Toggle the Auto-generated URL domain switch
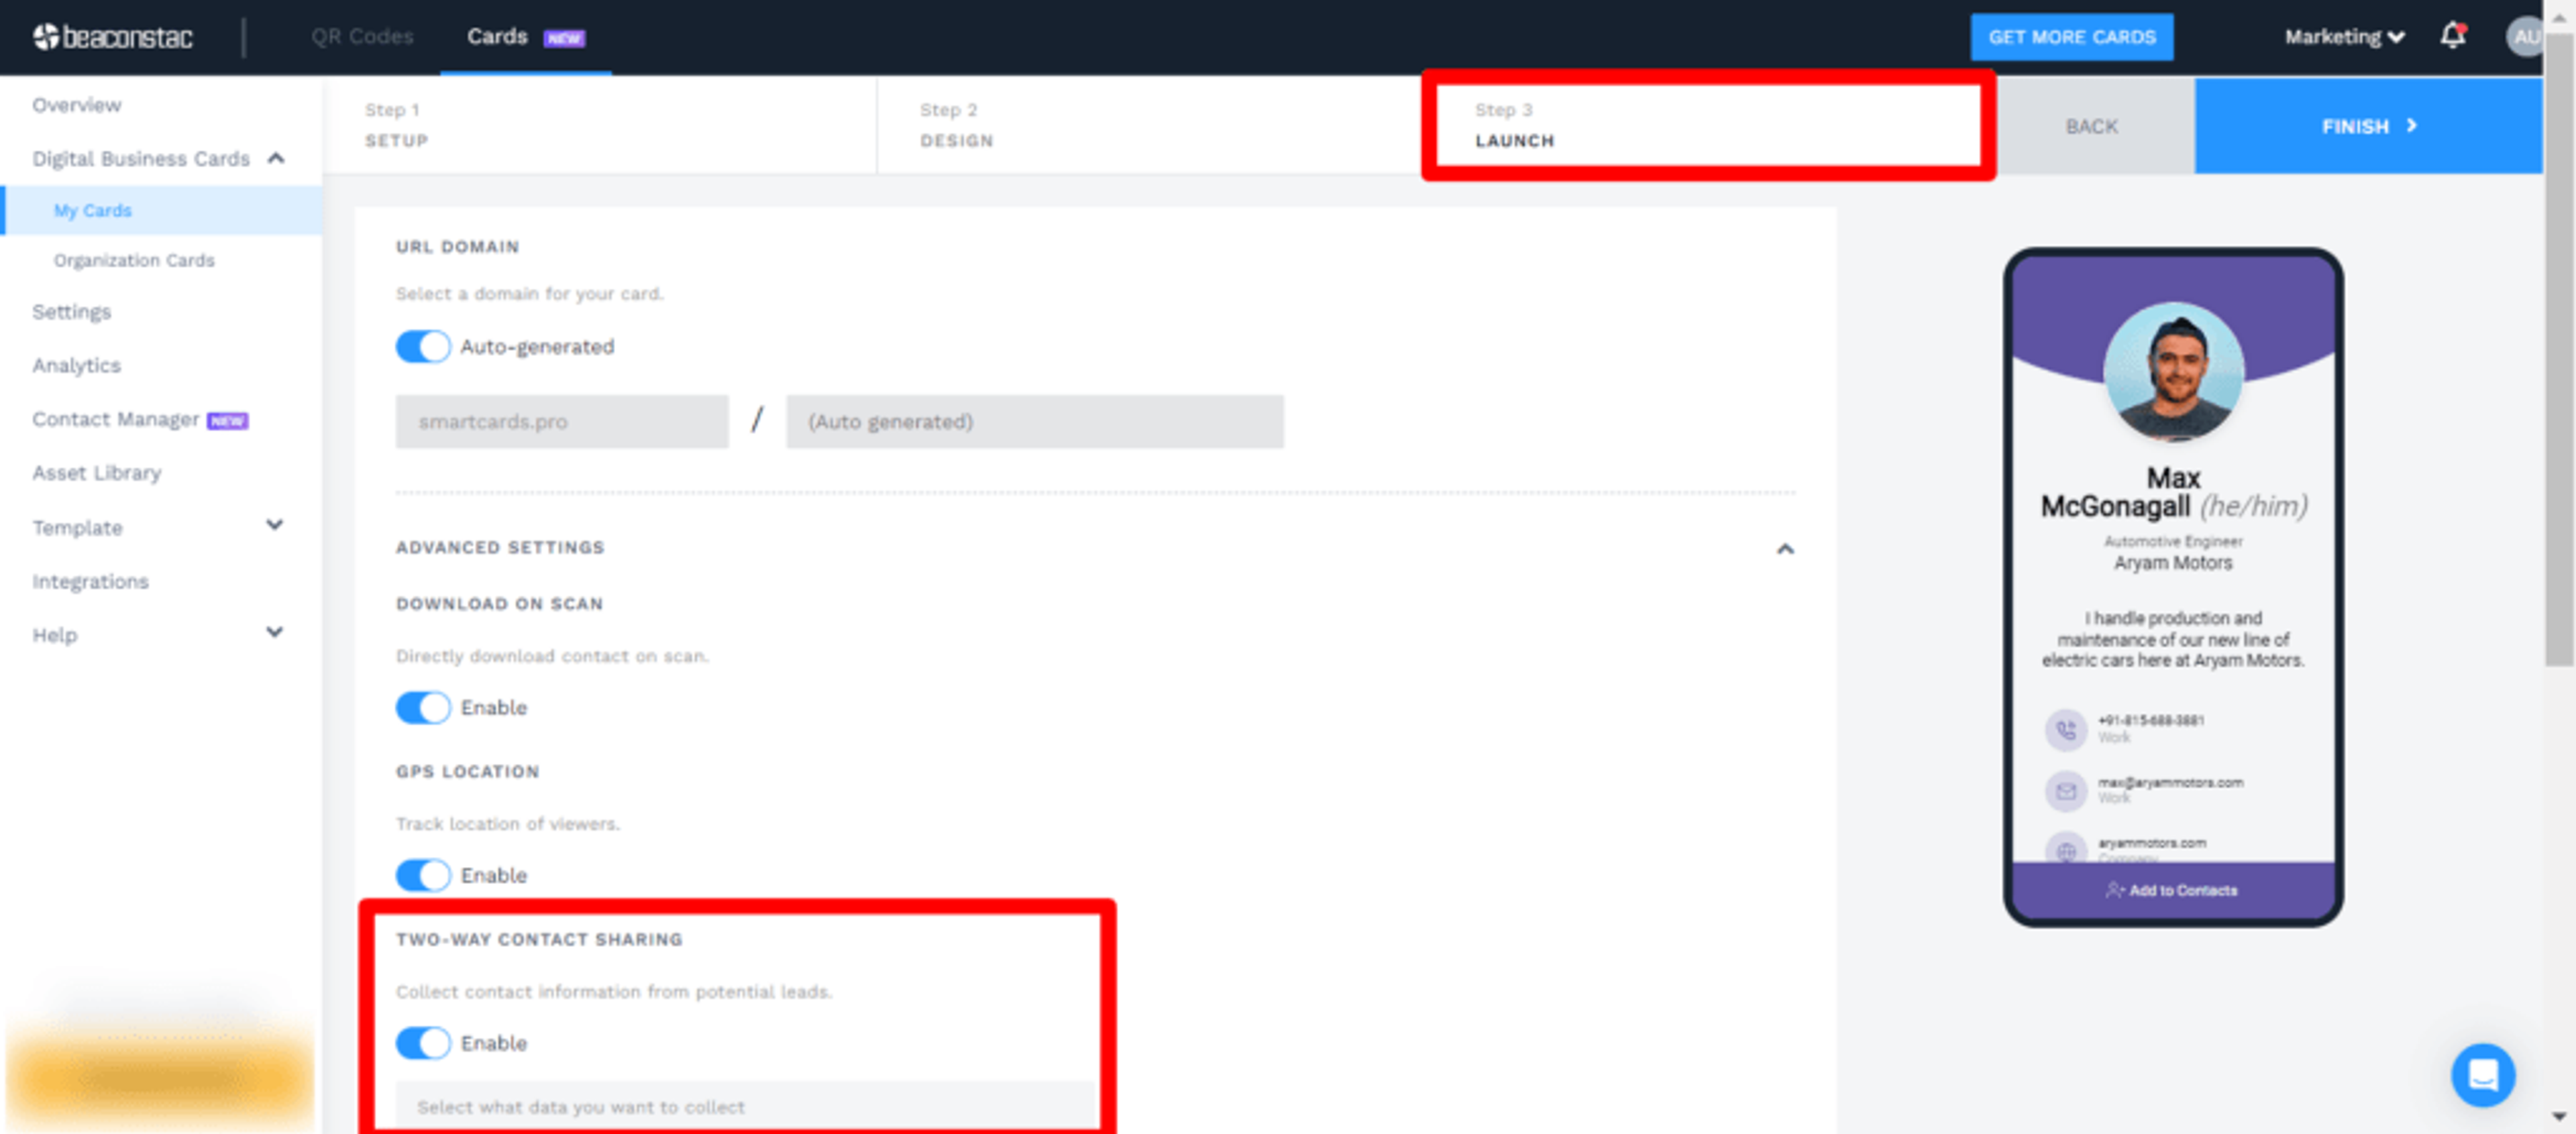Screen dimensions: 2576x1134 click(423, 347)
